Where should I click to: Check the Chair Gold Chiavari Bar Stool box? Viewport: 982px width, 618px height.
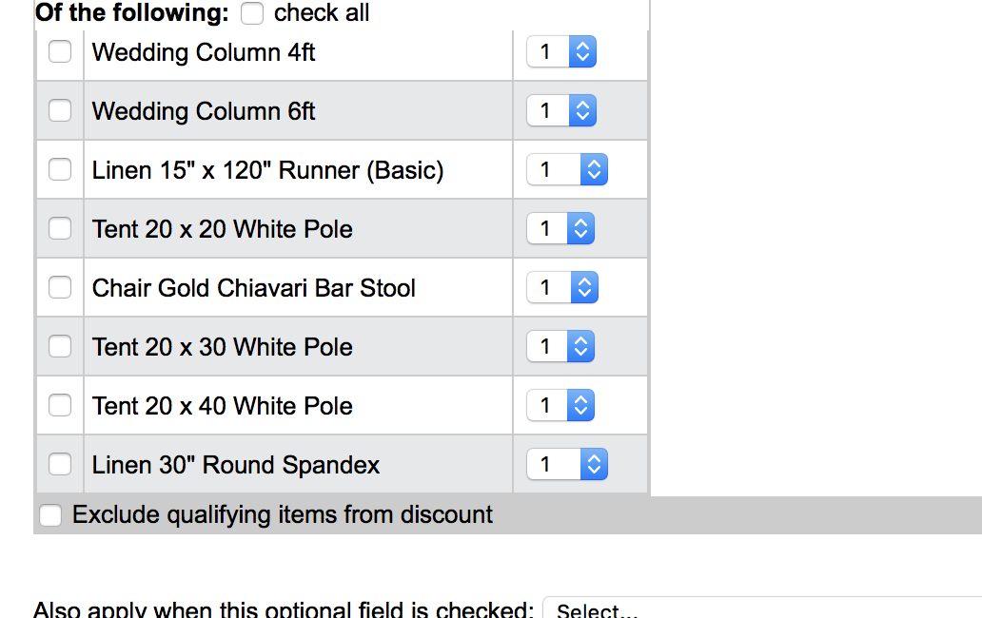pyautogui.click(x=60, y=287)
